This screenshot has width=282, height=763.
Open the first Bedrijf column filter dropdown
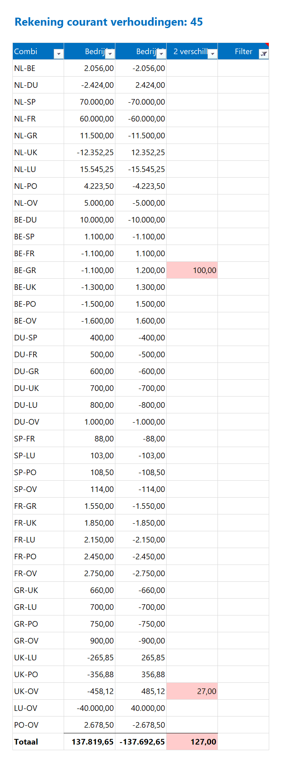(x=110, y=53)
